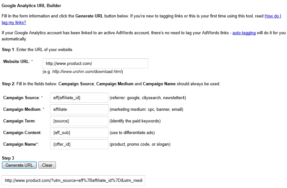Follow the auto-tagging hyperlink

pos(244,33)
